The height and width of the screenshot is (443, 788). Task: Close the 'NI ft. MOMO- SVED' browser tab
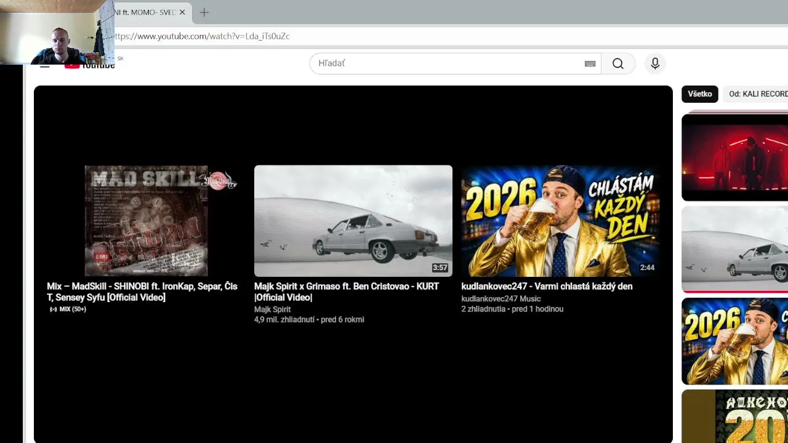(x=182, y=12)
